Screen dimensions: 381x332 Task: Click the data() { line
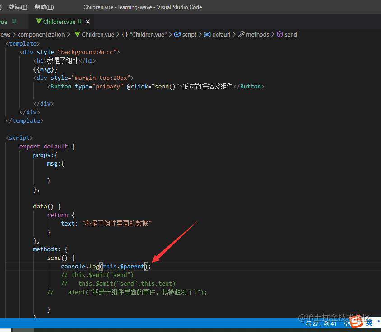coord(47,207)
